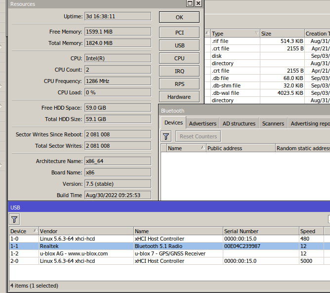Switch to the Advertisers tab

pyautogui.click(x=203, y=124)
